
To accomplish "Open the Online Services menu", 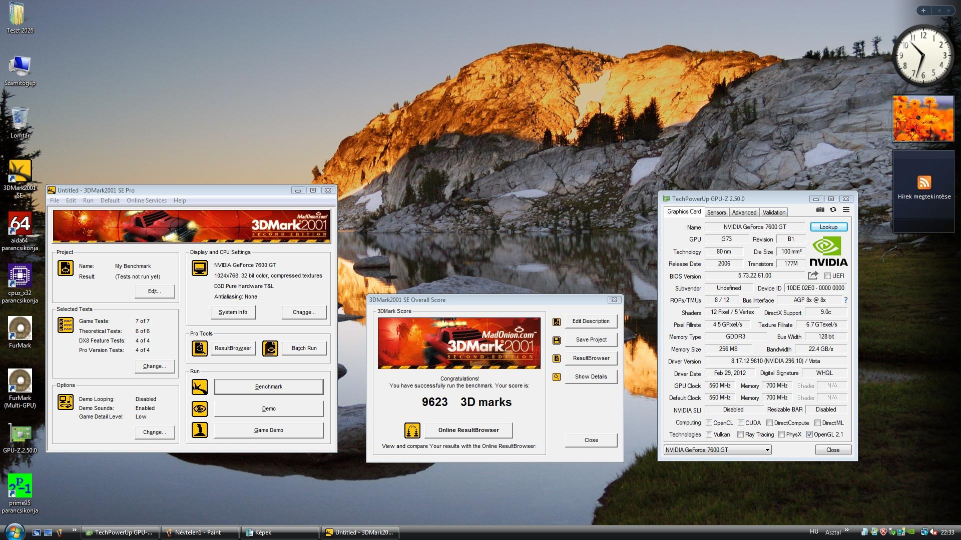I will click(x=146, y=200).
